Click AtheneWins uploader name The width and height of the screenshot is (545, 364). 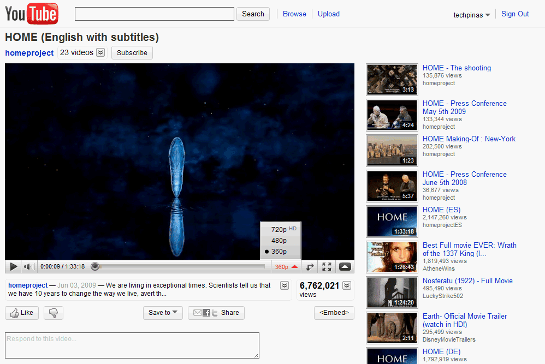coord(439,268)
